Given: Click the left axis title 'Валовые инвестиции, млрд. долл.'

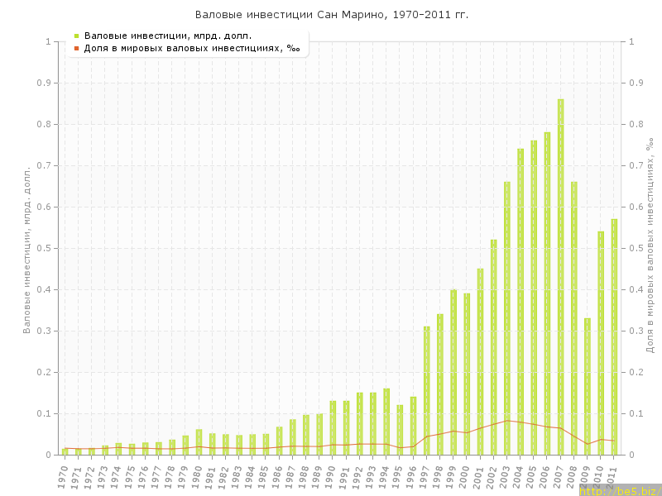Looking at the screenshot, I should tap(26, 248).
